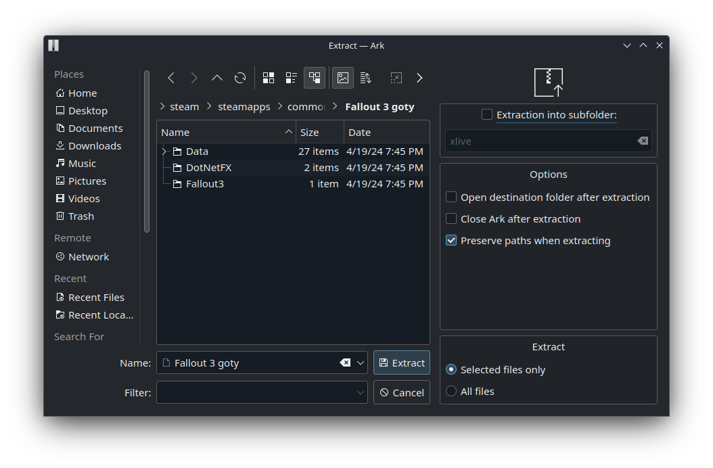Switch to detailed tree view mode
Viewport: 713px width, 468px height.
tap(315, 78)
